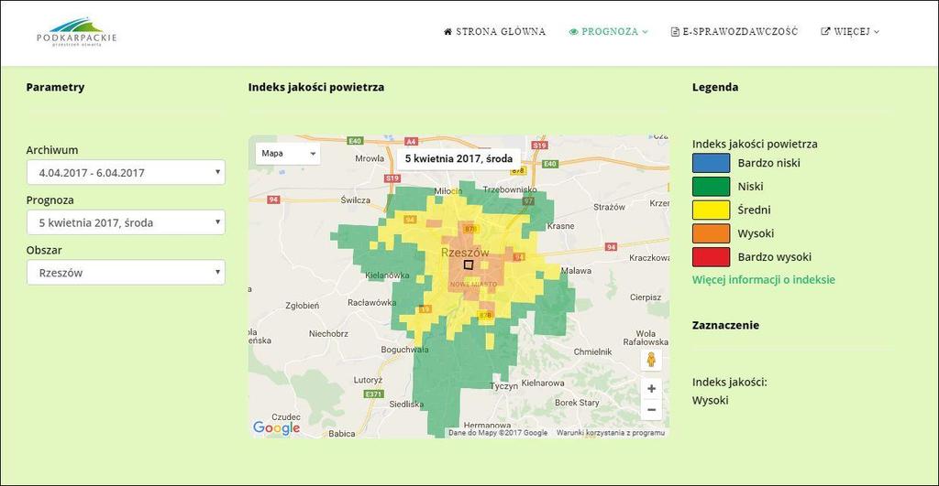
Task: Open E-Sprawozdawczość section
Action: coord(735,32)
